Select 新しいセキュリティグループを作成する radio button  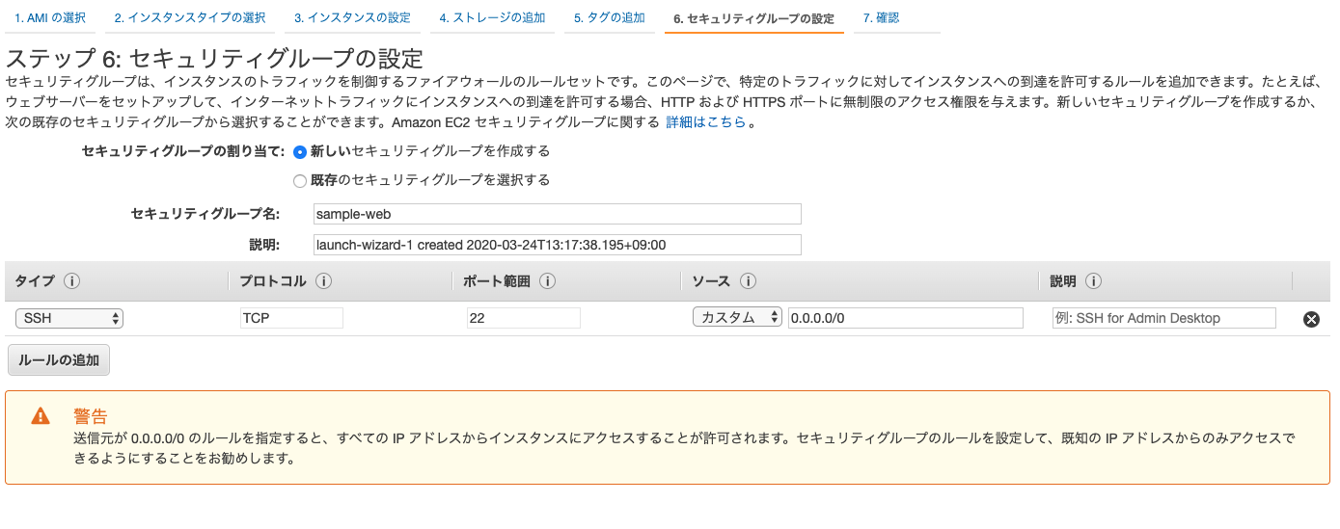point(300,152)
